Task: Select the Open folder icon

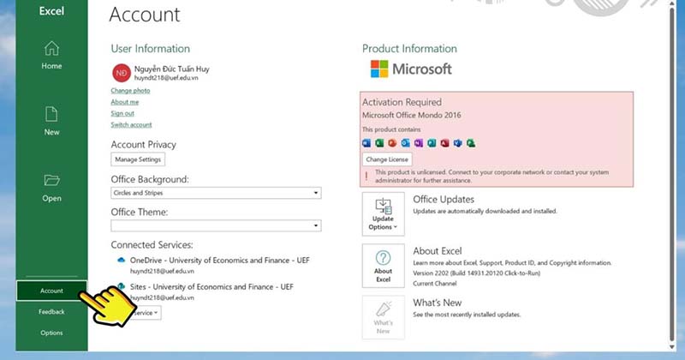Action: 51,180
